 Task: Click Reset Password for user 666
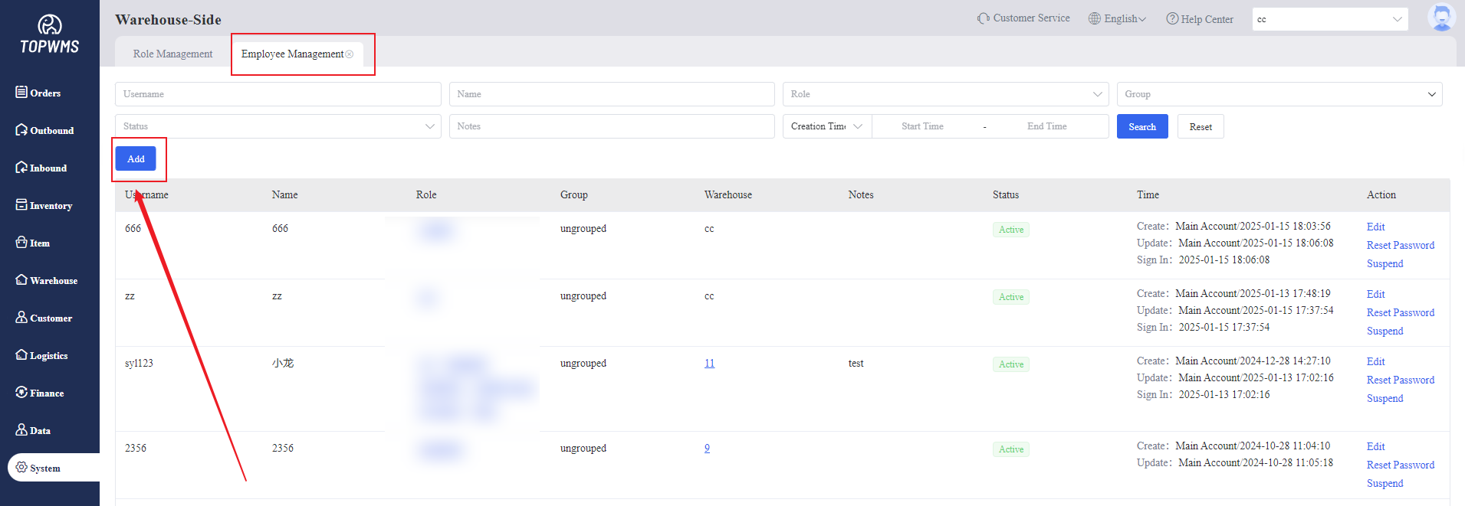tap(1400, 245)
